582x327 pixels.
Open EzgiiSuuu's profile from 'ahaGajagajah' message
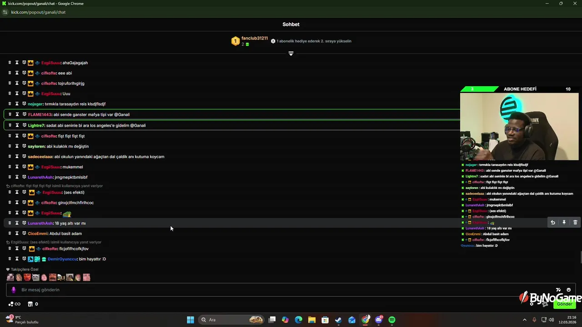point(51,63)
